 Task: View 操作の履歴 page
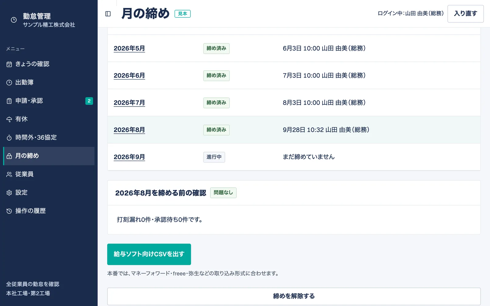tap(49, 211)
